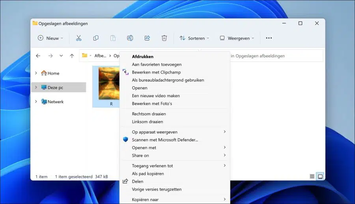
Task: Expand Toegang verlenen tot submenu arrow
Action: pyautogui.click(x=224, y=165)
